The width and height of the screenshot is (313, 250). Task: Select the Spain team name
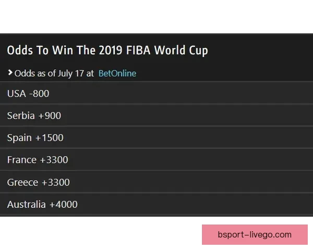[20, 138]
